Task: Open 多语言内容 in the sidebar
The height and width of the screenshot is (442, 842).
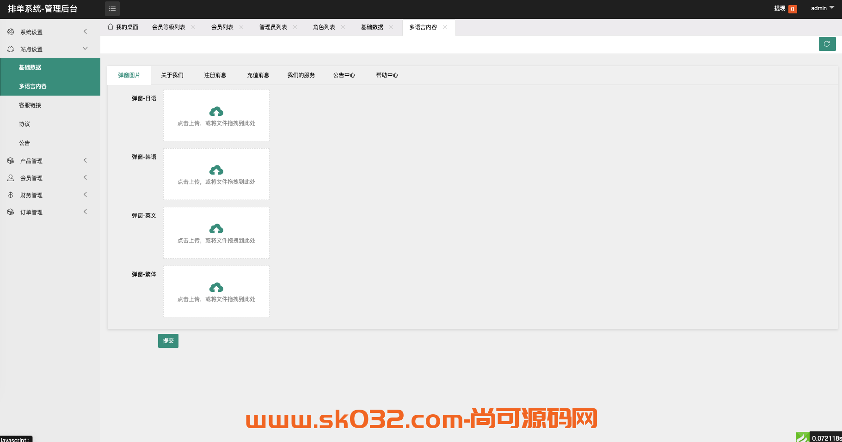Action: click(x=50, y=86)
